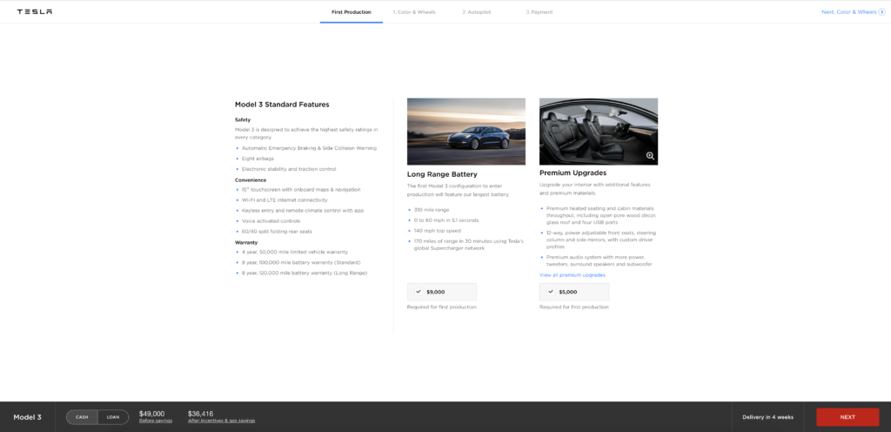Click the Long Range Battery heading
The width and height of the screenshot is (891, 432).
point(442,174)
